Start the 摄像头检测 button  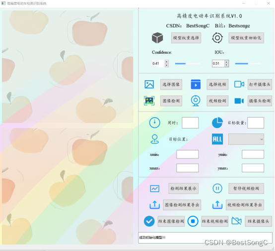click(x=260, y=101)
